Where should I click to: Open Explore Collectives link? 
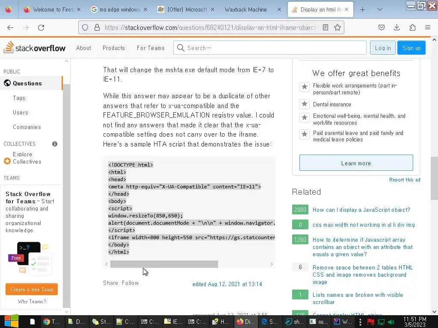27,158
